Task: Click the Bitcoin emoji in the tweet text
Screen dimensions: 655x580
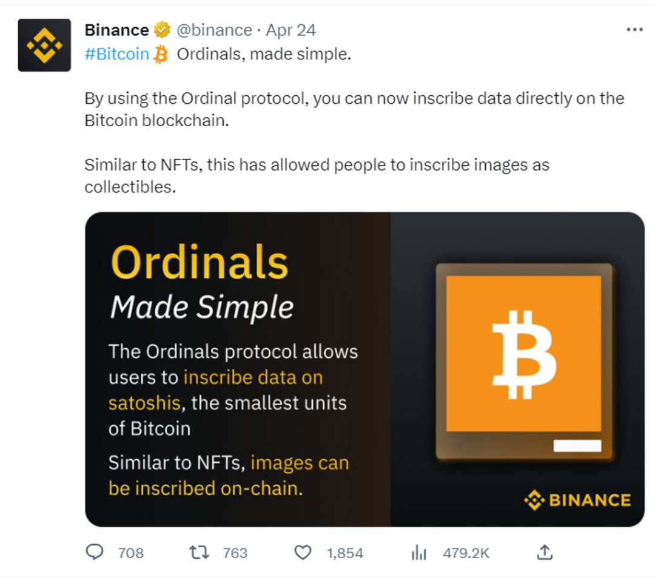Action: [x=160, y=55]
